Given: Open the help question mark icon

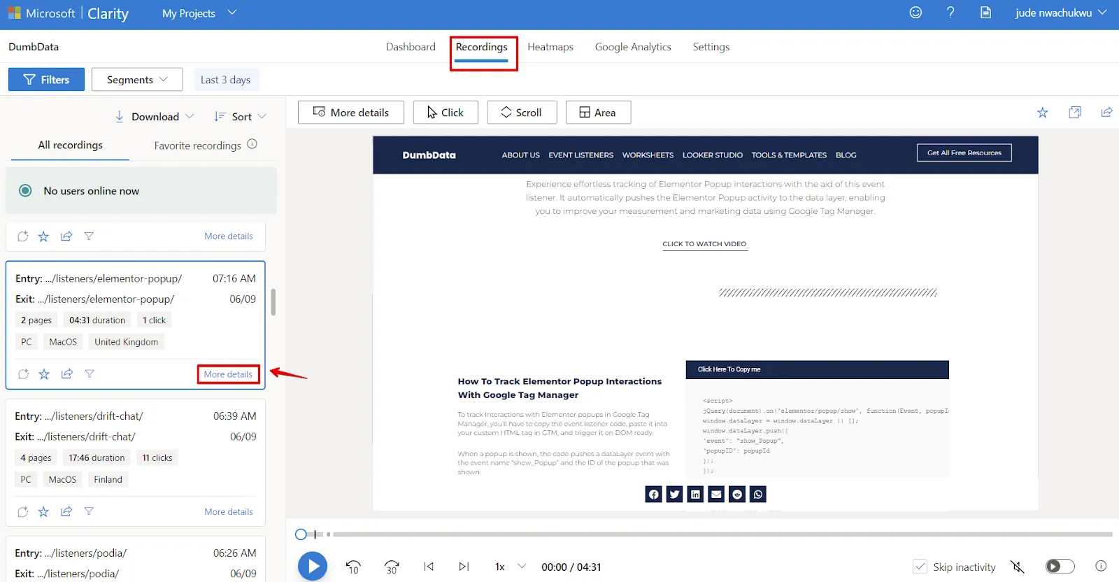Looking at the screenshot, I should 950,13.
